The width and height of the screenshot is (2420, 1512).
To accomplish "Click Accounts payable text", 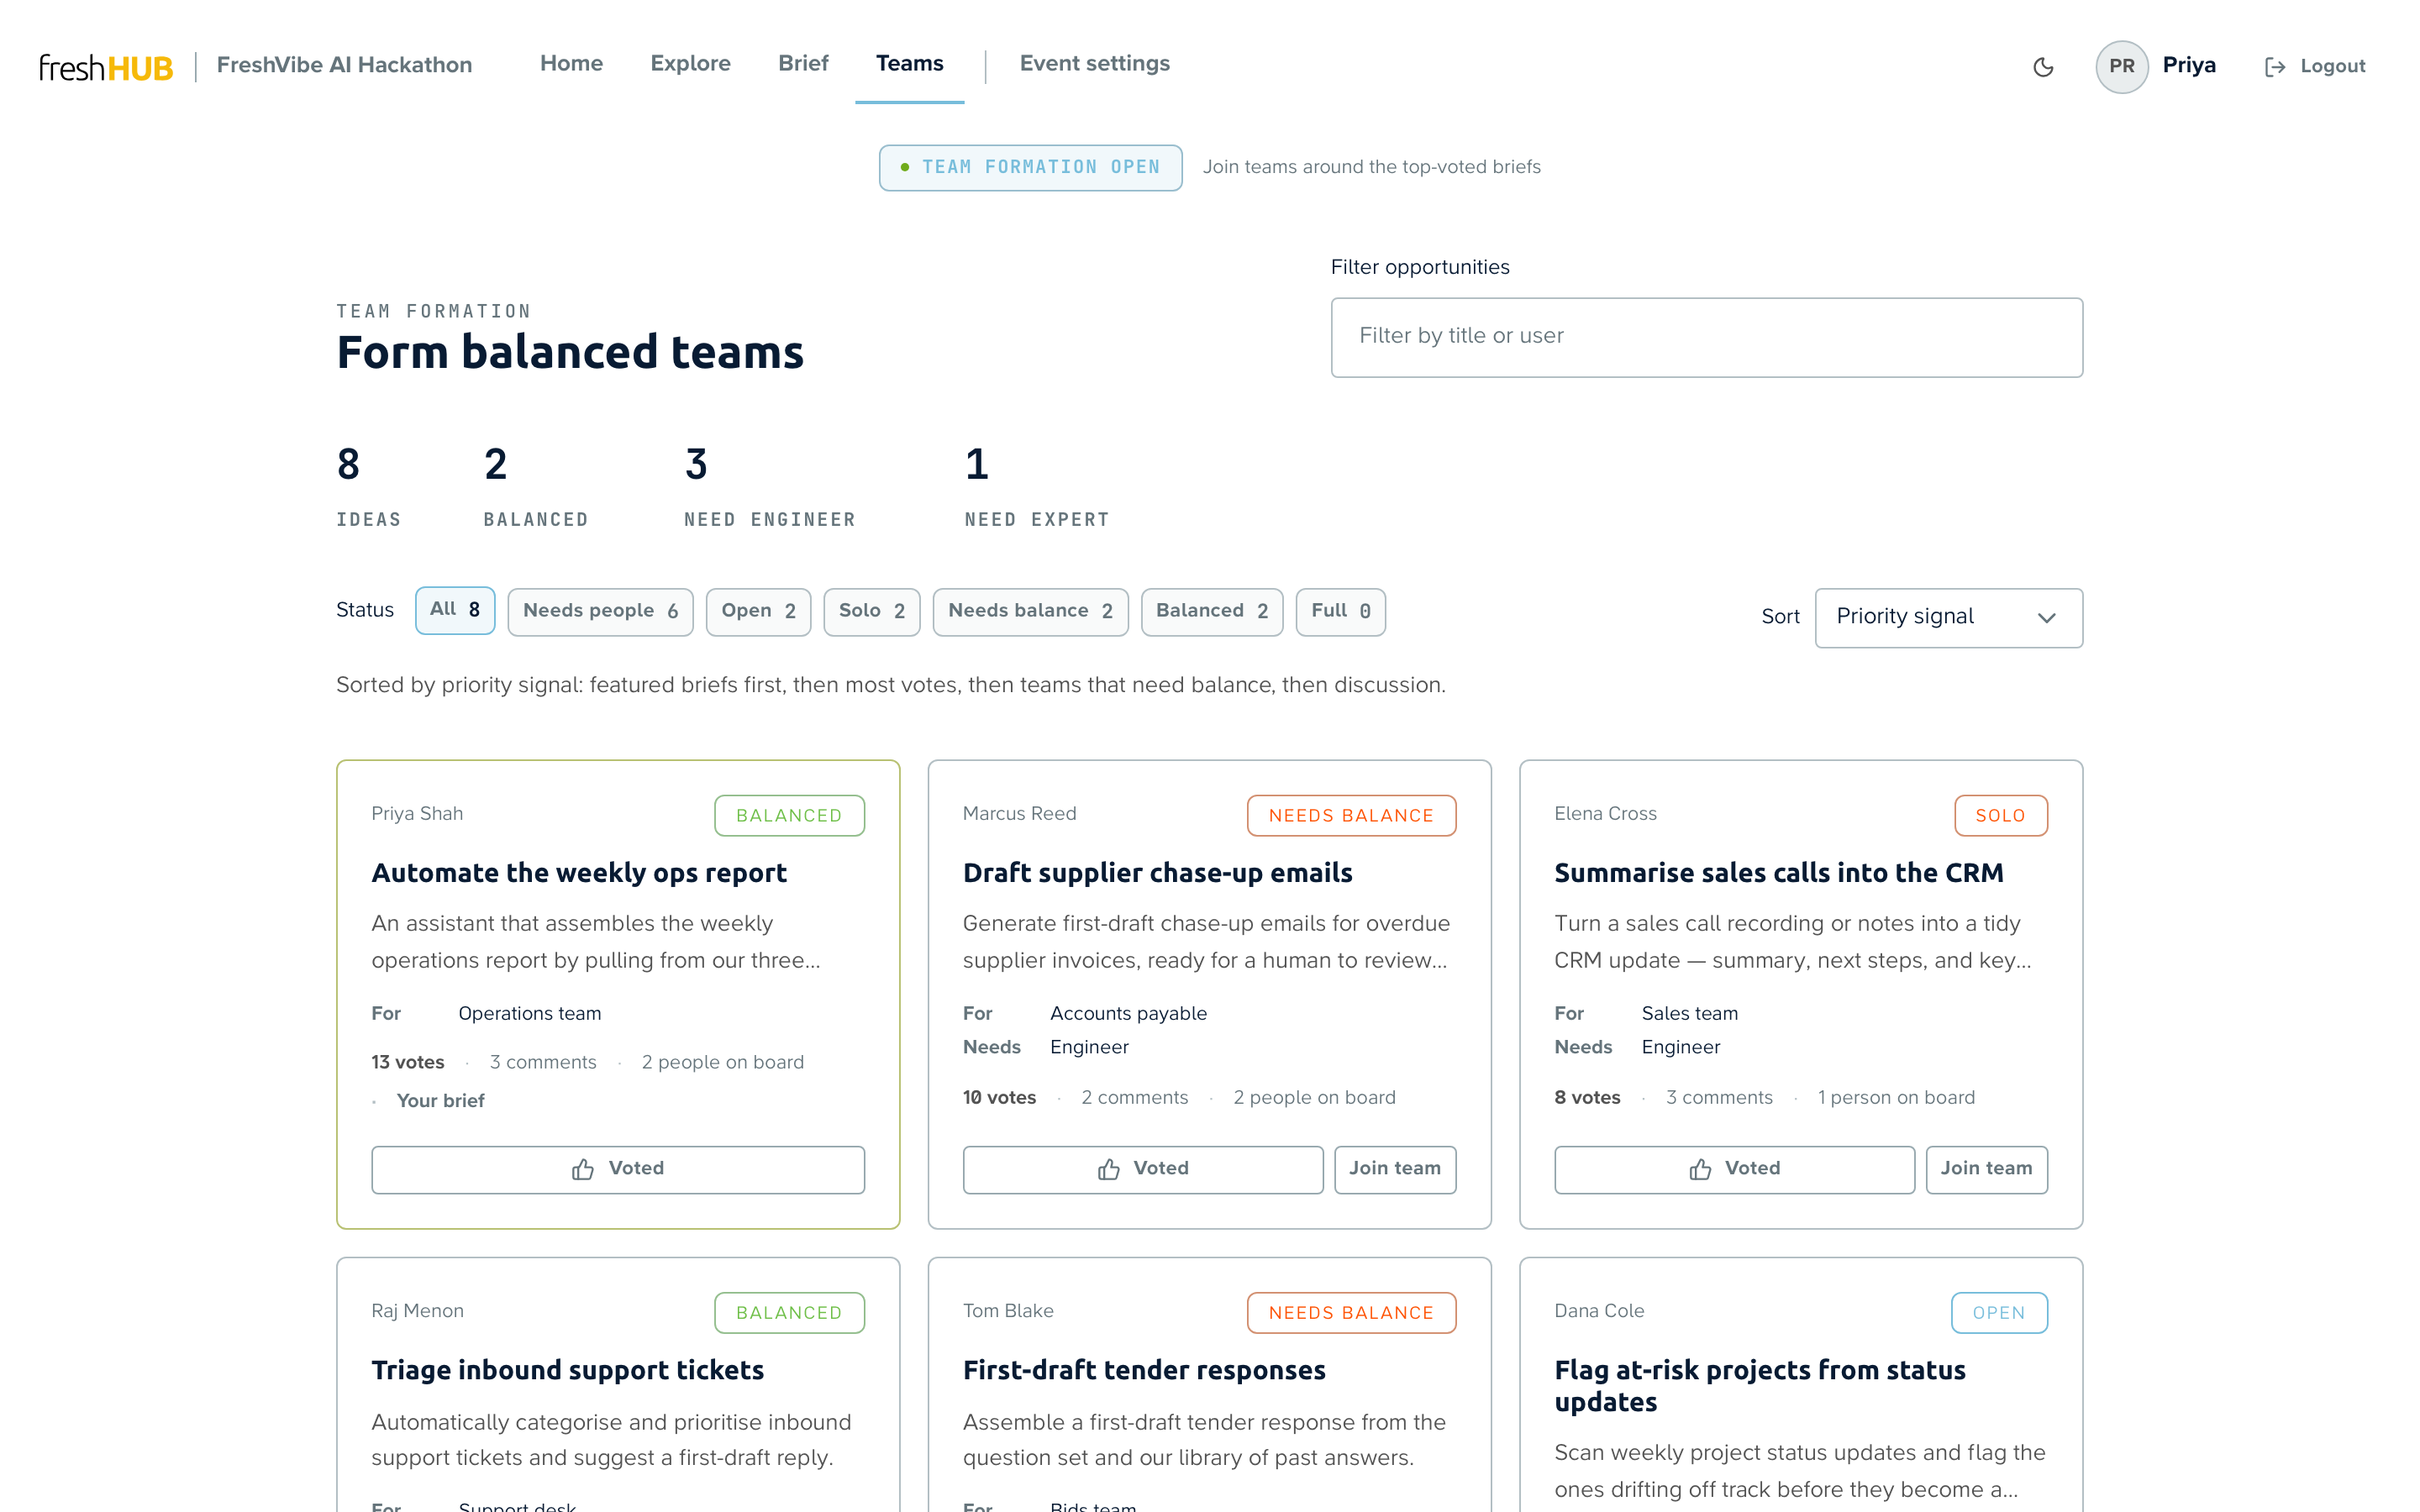I will point(1128,1013).
